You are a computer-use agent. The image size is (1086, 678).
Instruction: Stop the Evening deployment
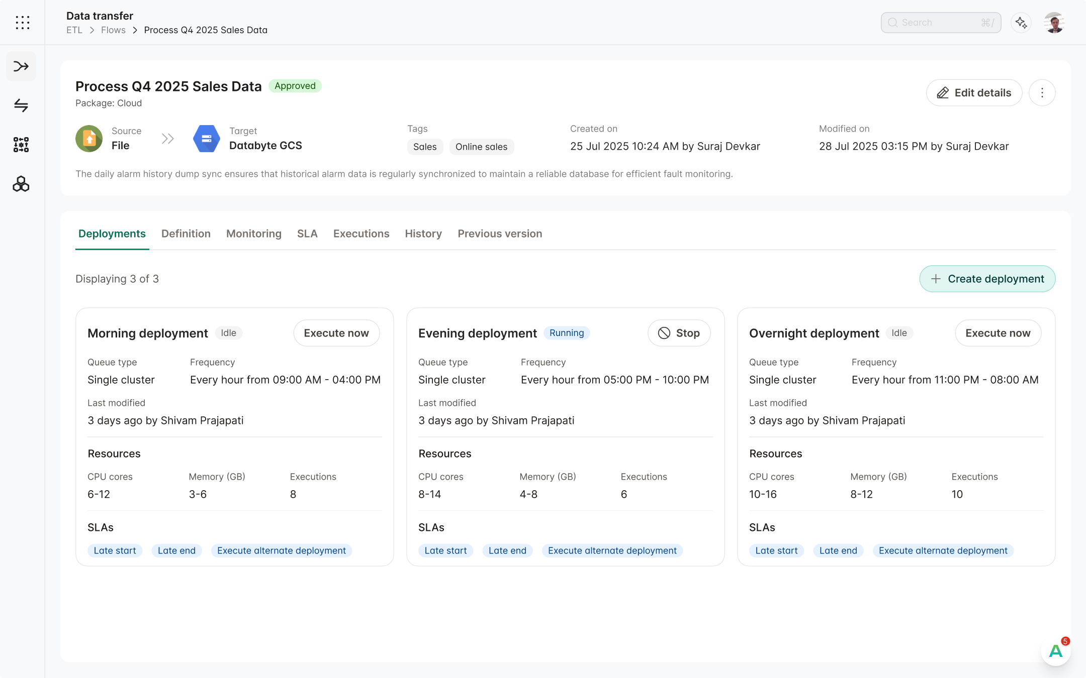679,333
